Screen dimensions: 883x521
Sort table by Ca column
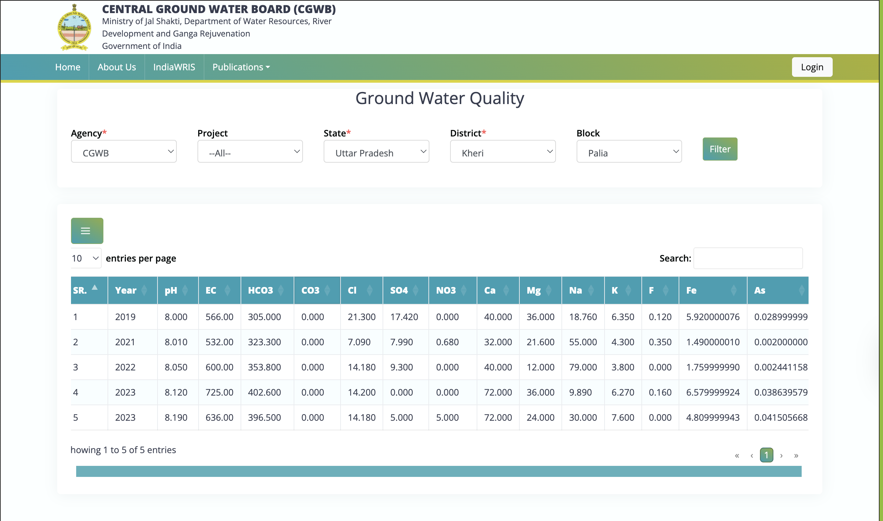tap(498, 290)
